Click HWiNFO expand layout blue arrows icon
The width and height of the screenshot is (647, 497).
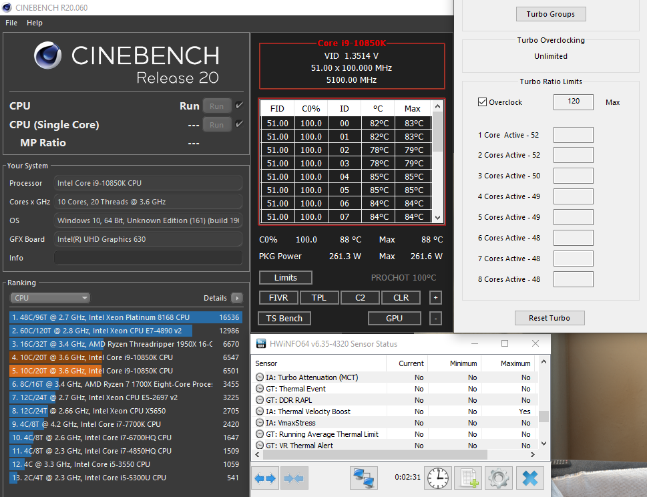pyautogui.click(x=265, y=478)
